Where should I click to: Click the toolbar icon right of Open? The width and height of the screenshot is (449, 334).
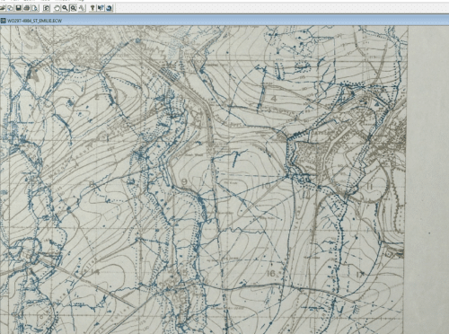10,8
